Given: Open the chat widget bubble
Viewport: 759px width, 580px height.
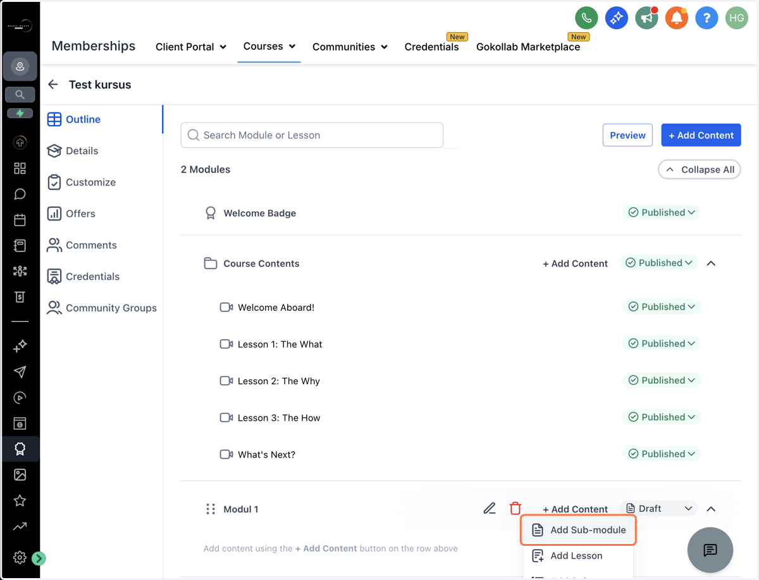Looking at the screenshot, I should click(710, 550).
